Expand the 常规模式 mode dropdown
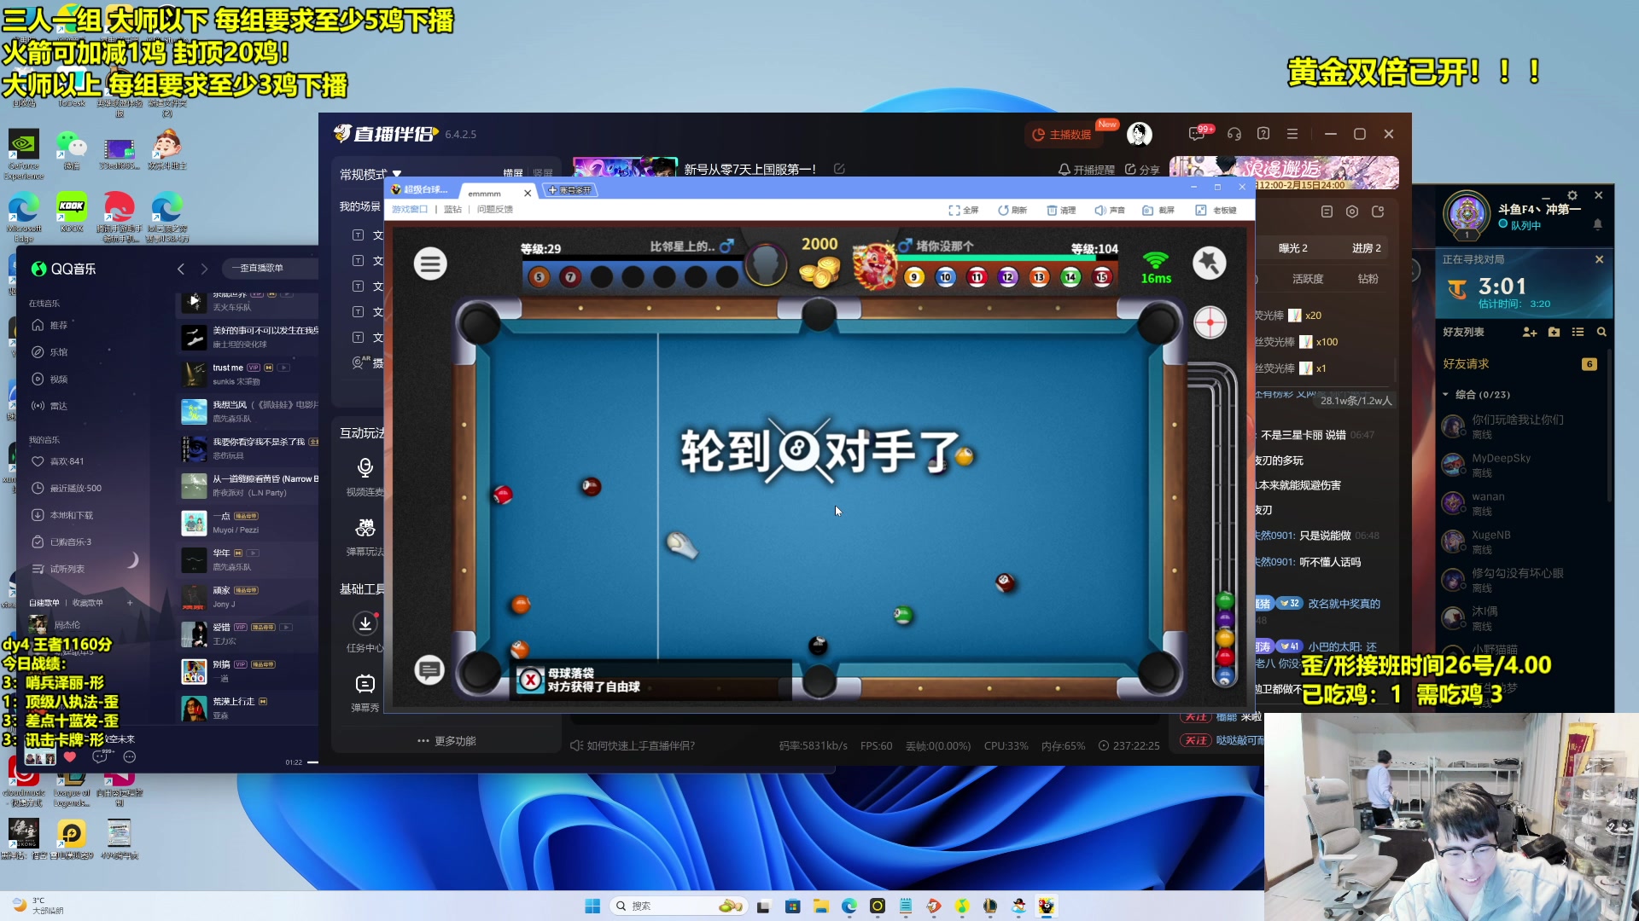 tap(370, 174)
